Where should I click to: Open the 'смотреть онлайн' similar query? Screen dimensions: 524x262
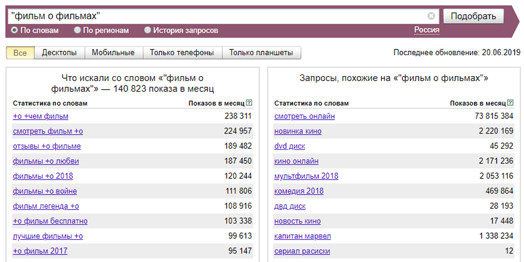click(305, 116)
